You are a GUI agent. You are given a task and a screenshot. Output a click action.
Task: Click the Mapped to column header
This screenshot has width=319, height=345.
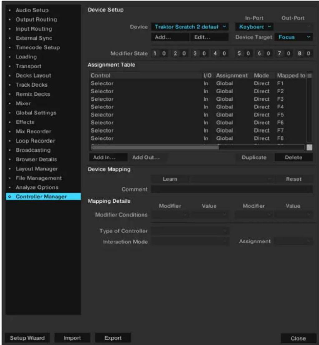point(291,76)
